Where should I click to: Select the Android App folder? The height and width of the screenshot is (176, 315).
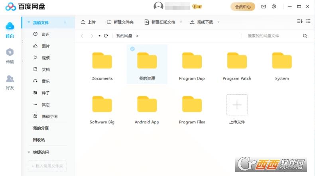point(147,104)
